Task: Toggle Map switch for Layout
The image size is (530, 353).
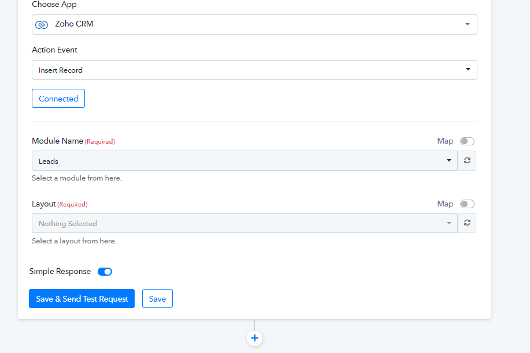Action: (x=467, y=204)
